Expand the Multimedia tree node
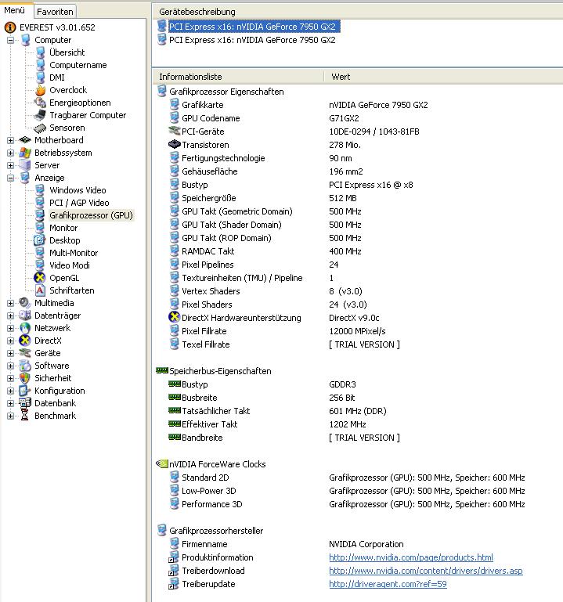Image resolution: width=563 pixels, height=602 pixels. pyautogui.click(x=10, y=303)
